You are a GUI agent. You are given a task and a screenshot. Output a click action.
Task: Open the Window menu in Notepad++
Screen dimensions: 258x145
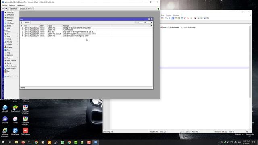click(176, 15)
